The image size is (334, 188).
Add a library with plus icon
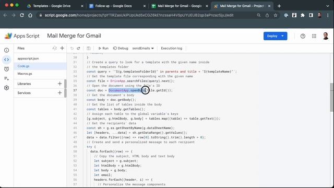click(59, 84)
